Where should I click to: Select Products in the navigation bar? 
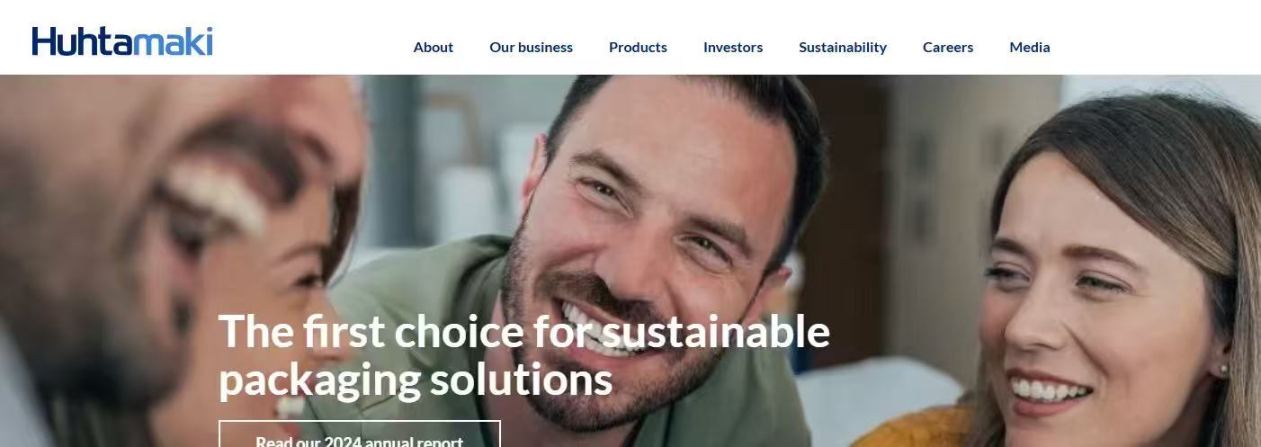click(638, 47)
